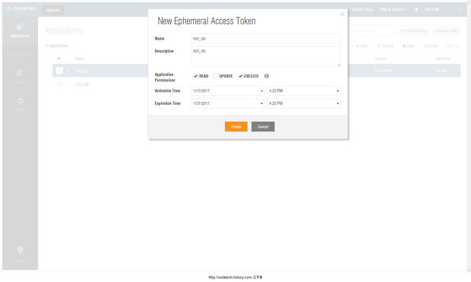Open the Expiration Time date dropdown
This screenshot has width=471, height=282.
228,103
